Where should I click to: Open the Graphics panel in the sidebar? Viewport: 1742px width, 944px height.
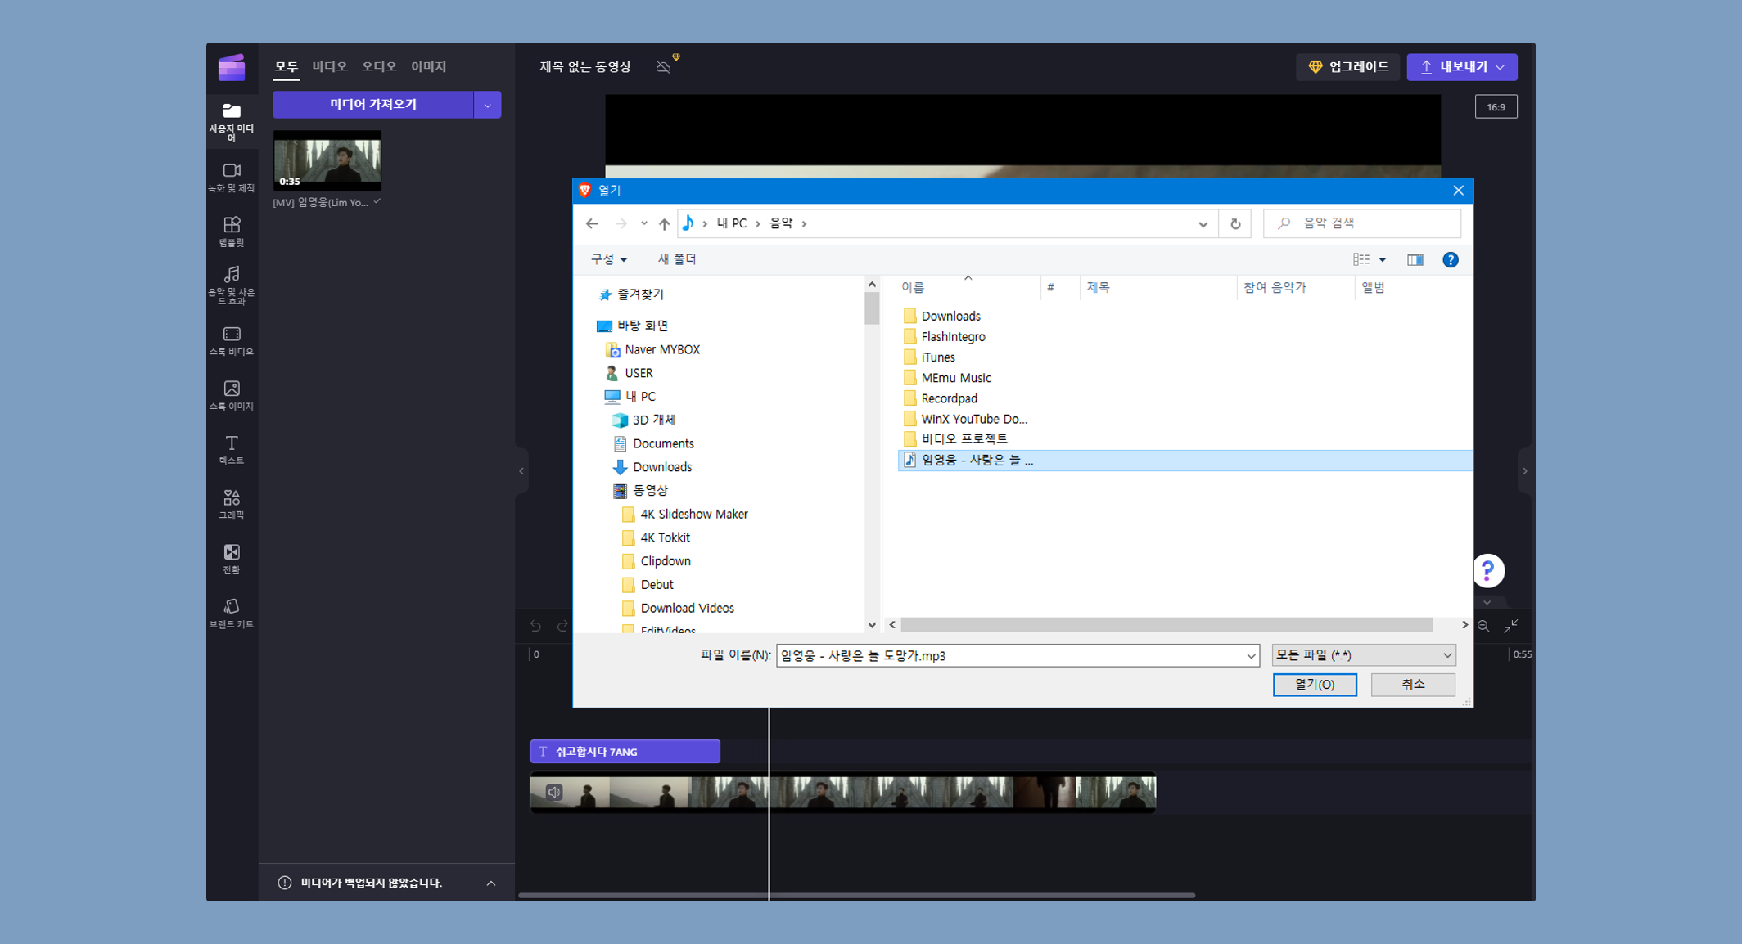(x=232, y=503)
